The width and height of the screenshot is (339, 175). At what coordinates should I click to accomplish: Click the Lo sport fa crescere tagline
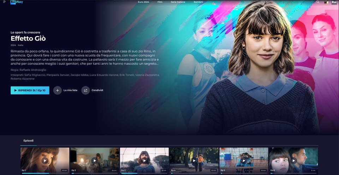[x=25, y=32]
